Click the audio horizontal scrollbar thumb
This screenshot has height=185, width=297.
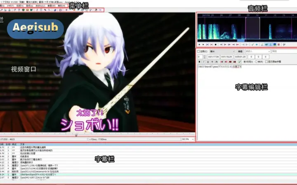pyautogui.click(x=241, y=40)
